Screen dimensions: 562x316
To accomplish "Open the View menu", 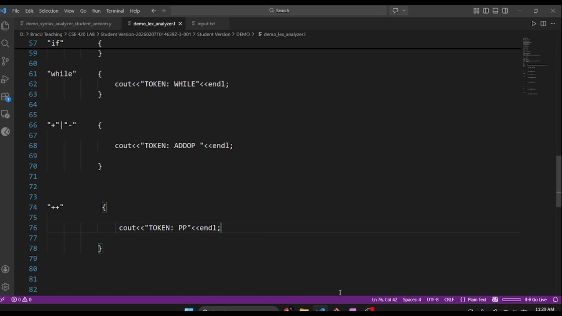I will click(x=69, y=11).
